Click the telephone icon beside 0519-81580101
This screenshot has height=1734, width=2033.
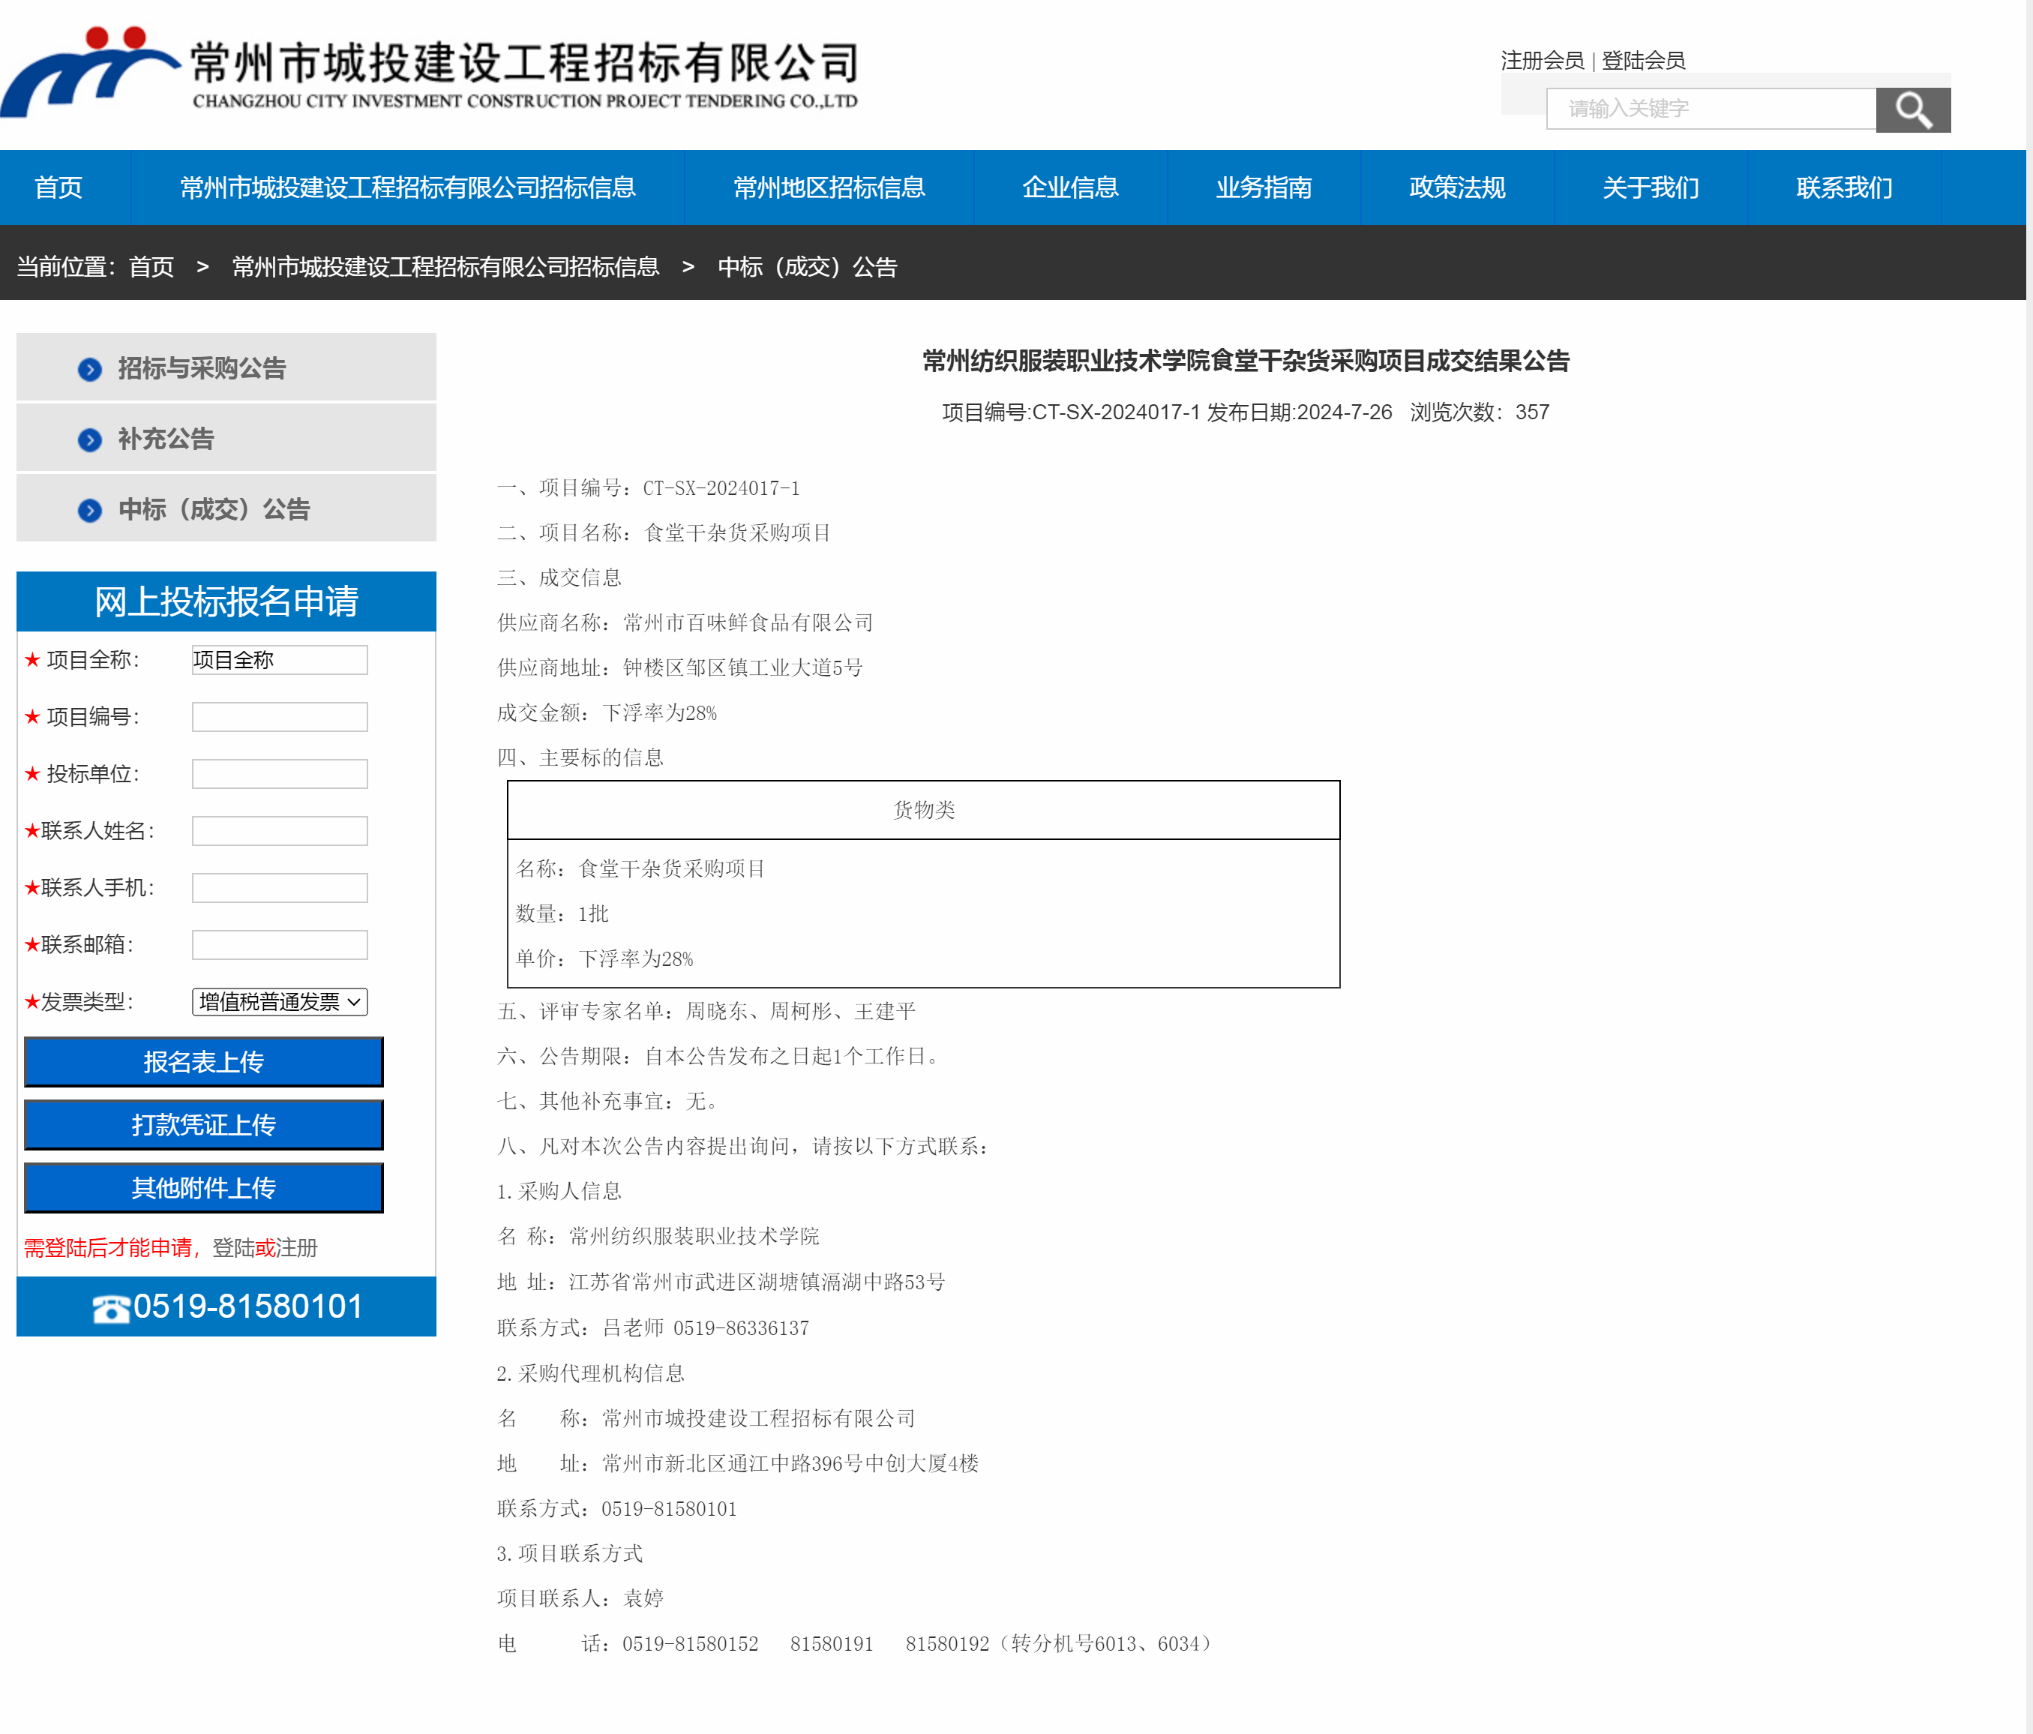tap(110, 1308)
